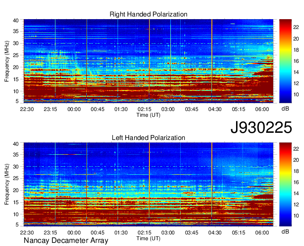Click the 30 MHz tick of right-handed plot
This screenshot has height=246, width=304.
coord(16,44)
